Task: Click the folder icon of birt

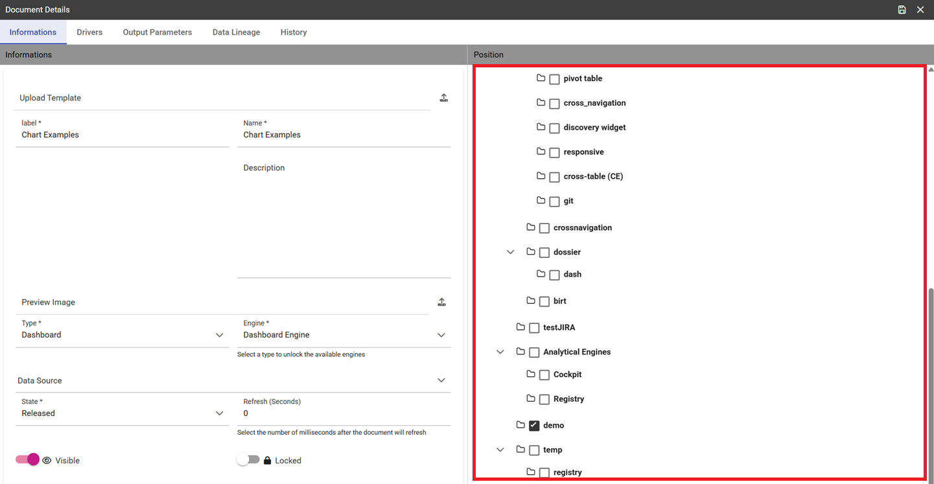Action: [x=531, y=300]
